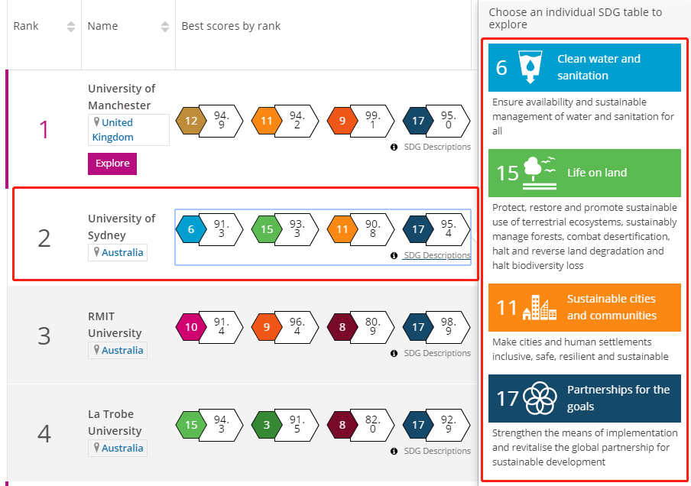Click SDG 9 hexagon in University of Manchester row
Image resolution: width=691 pixels, height=486 pixels.
click(x=342, y=121)
